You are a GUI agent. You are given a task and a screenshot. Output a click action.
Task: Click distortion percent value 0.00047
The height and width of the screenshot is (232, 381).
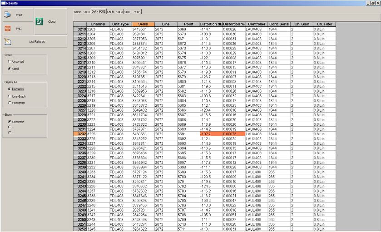pyautogui.click(x=234, y=200)
